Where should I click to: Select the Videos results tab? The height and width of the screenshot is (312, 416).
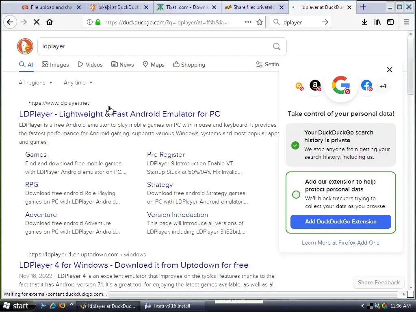coord(90,65)
